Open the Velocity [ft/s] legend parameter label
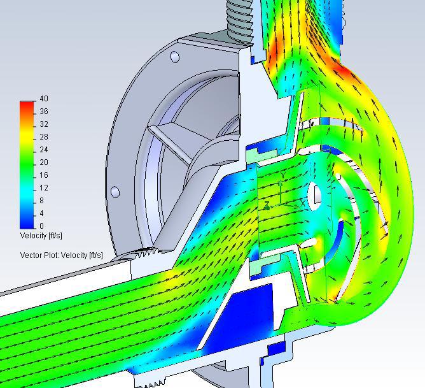 coord(41,236)
